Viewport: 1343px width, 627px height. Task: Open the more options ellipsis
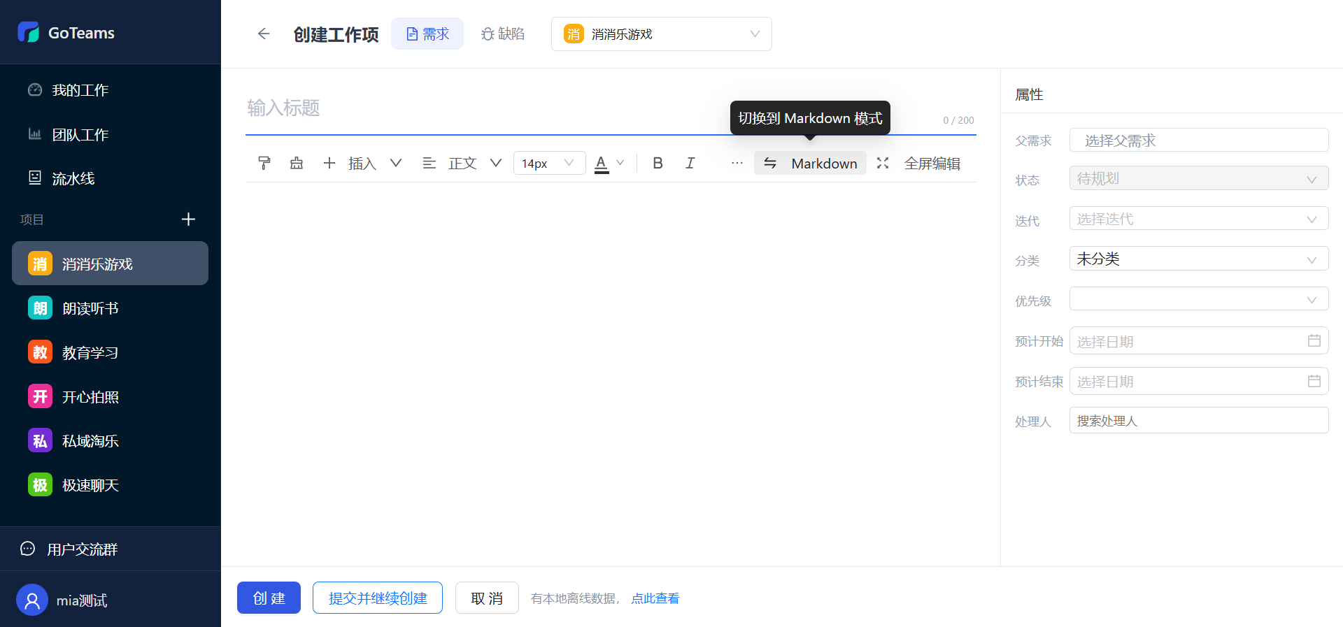[737, 163]
